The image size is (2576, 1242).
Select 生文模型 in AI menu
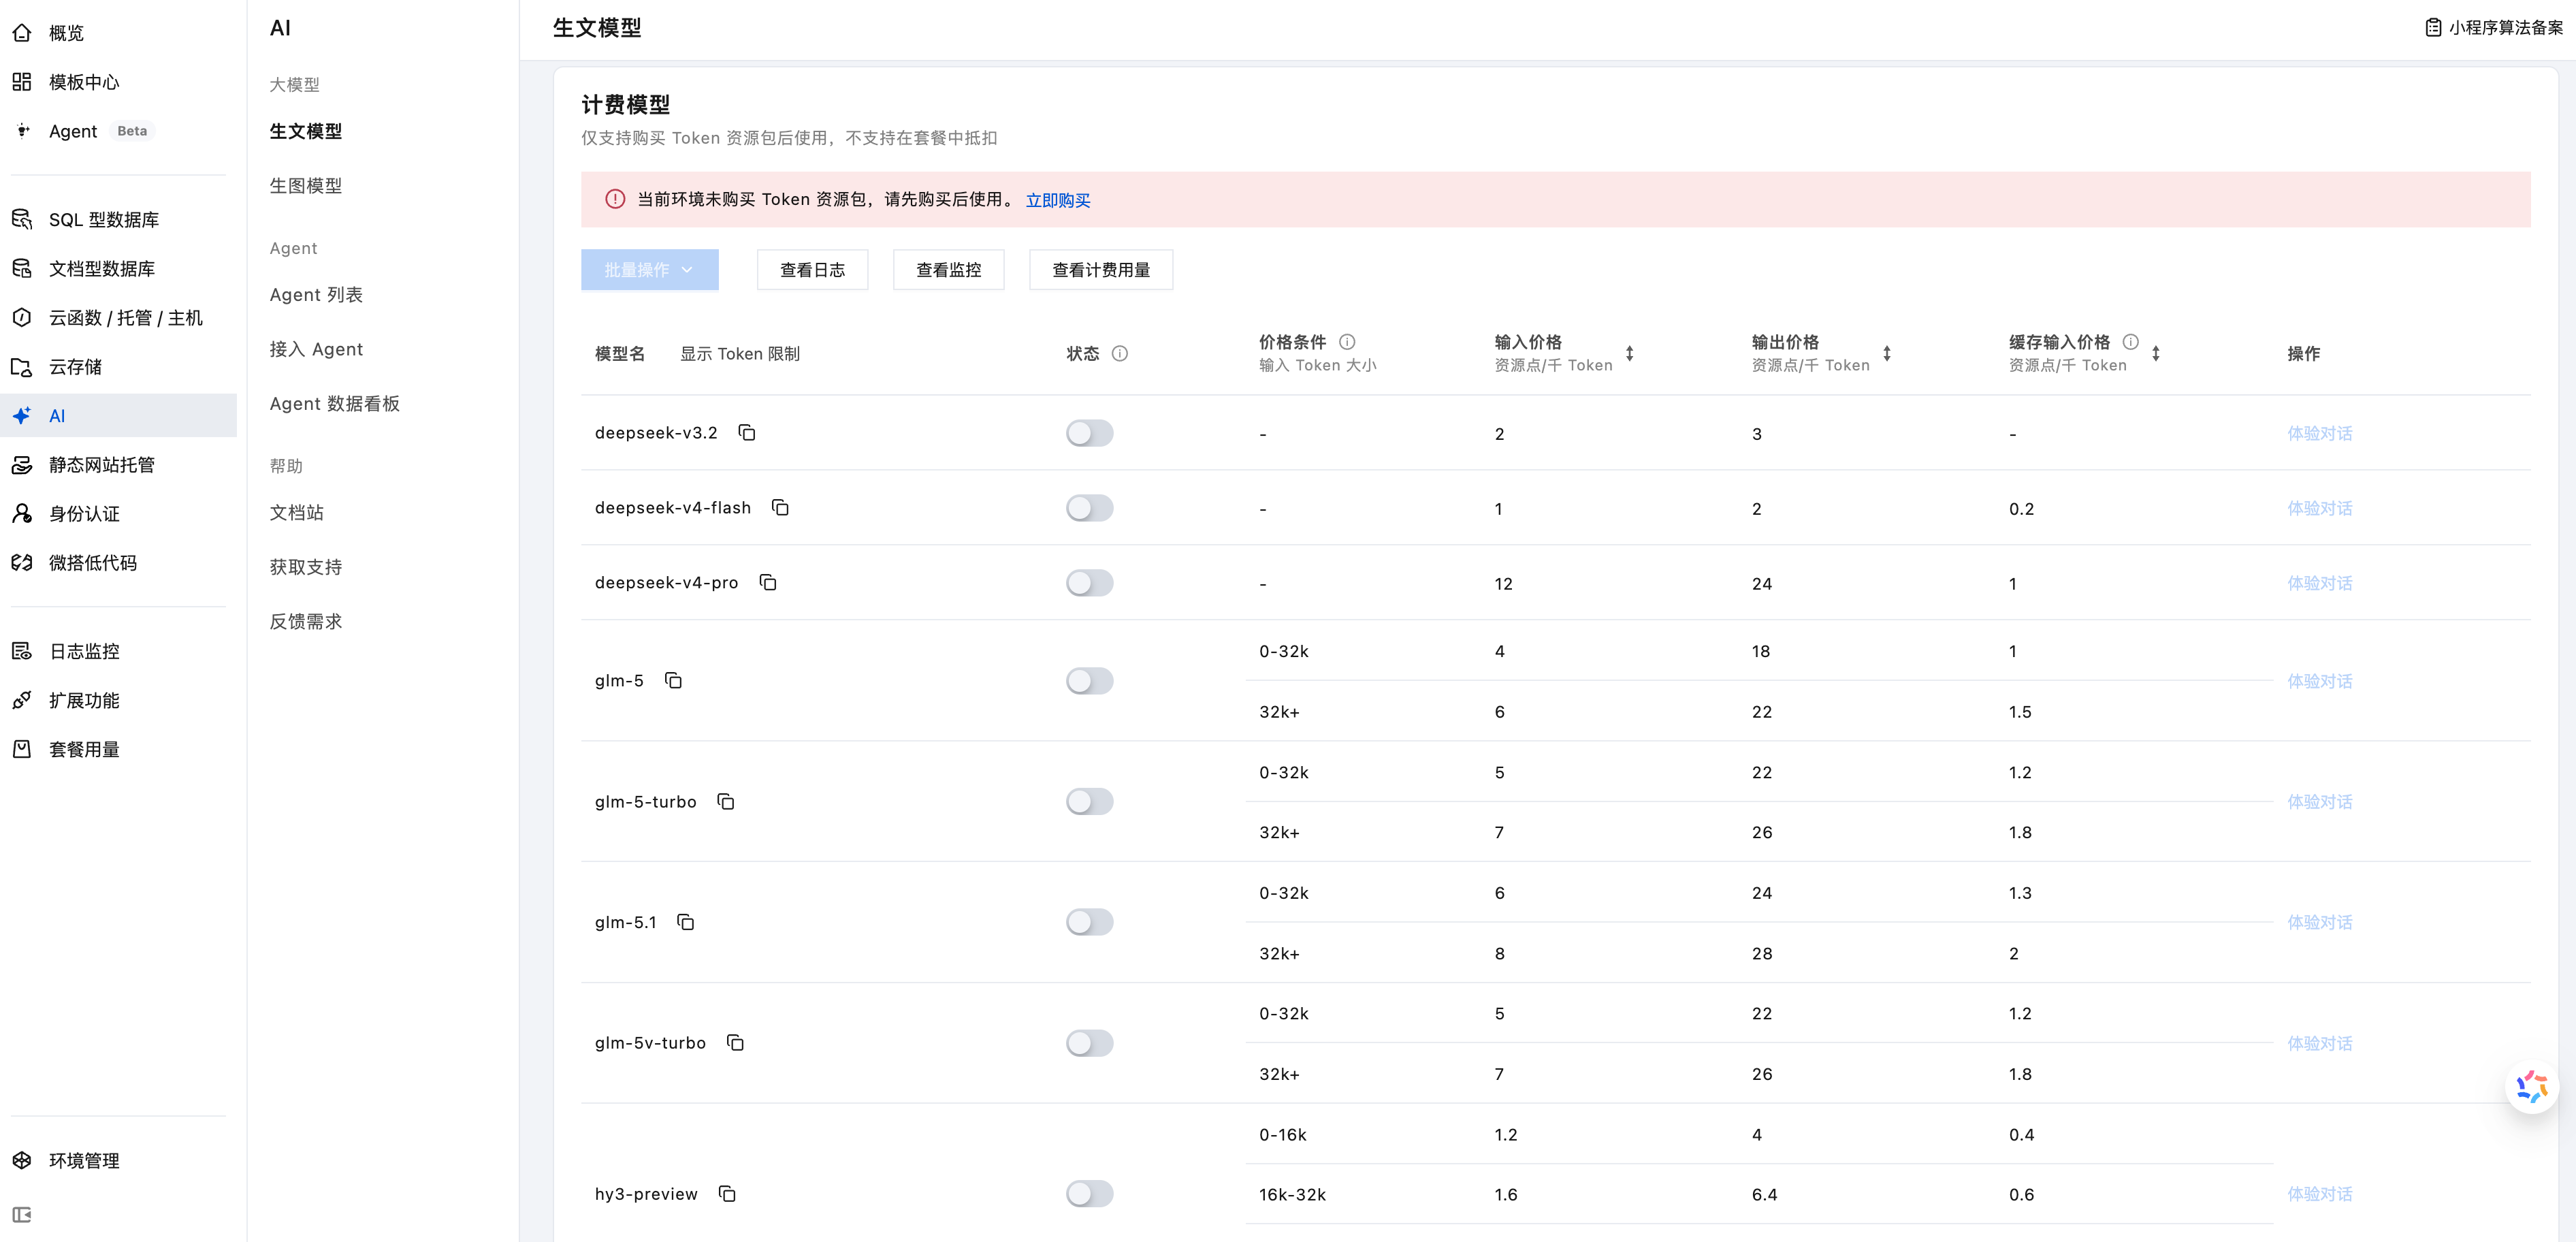(306, 131)
